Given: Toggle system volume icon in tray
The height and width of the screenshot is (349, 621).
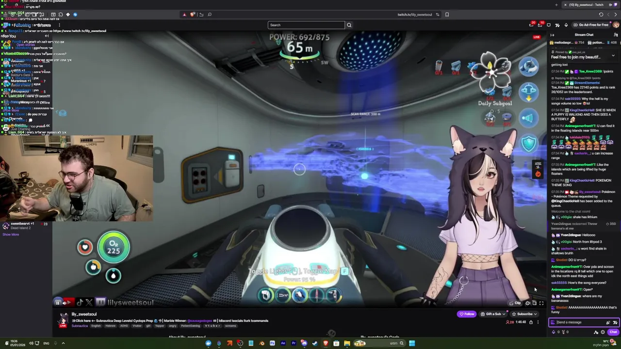Looking at the screenshot, I should tap(31, 343).
